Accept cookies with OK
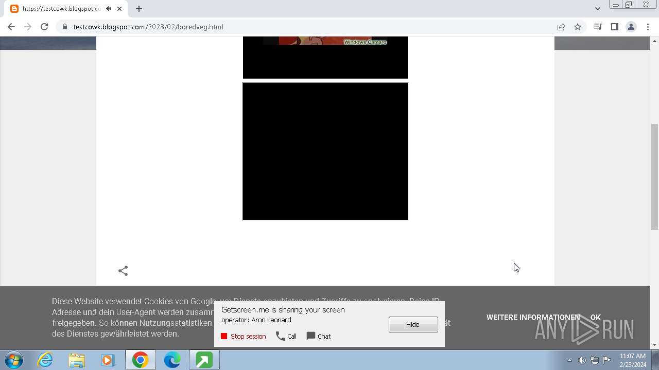The width and height of the screenshot is (659, 370). point(596,318)
